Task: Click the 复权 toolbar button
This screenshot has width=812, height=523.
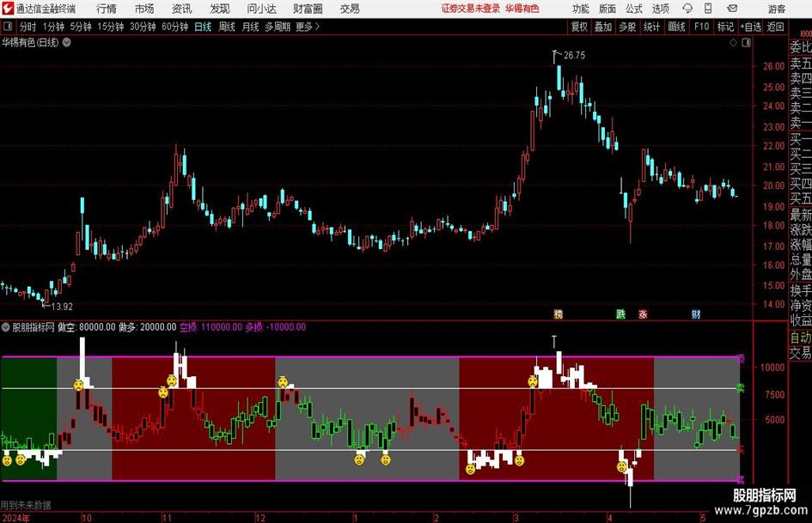Action: tap(579, 27)
